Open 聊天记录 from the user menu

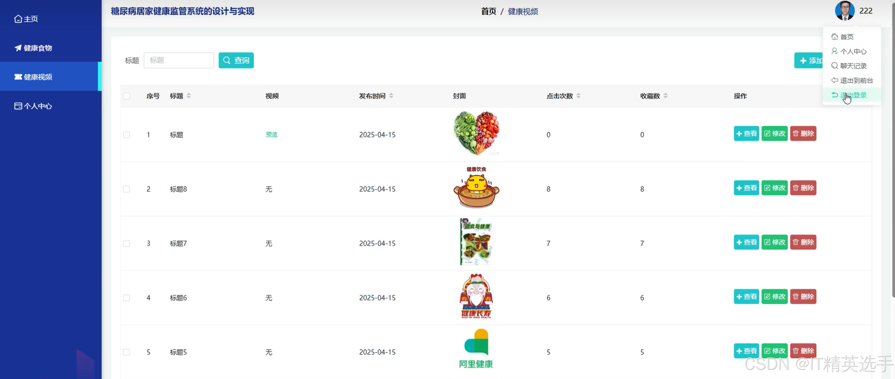[x=853, y=66]
